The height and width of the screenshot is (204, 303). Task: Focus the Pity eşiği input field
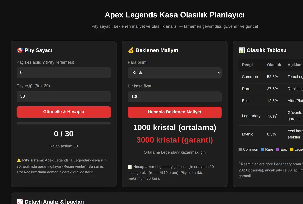pyautogui.click(x=64, y=96)
